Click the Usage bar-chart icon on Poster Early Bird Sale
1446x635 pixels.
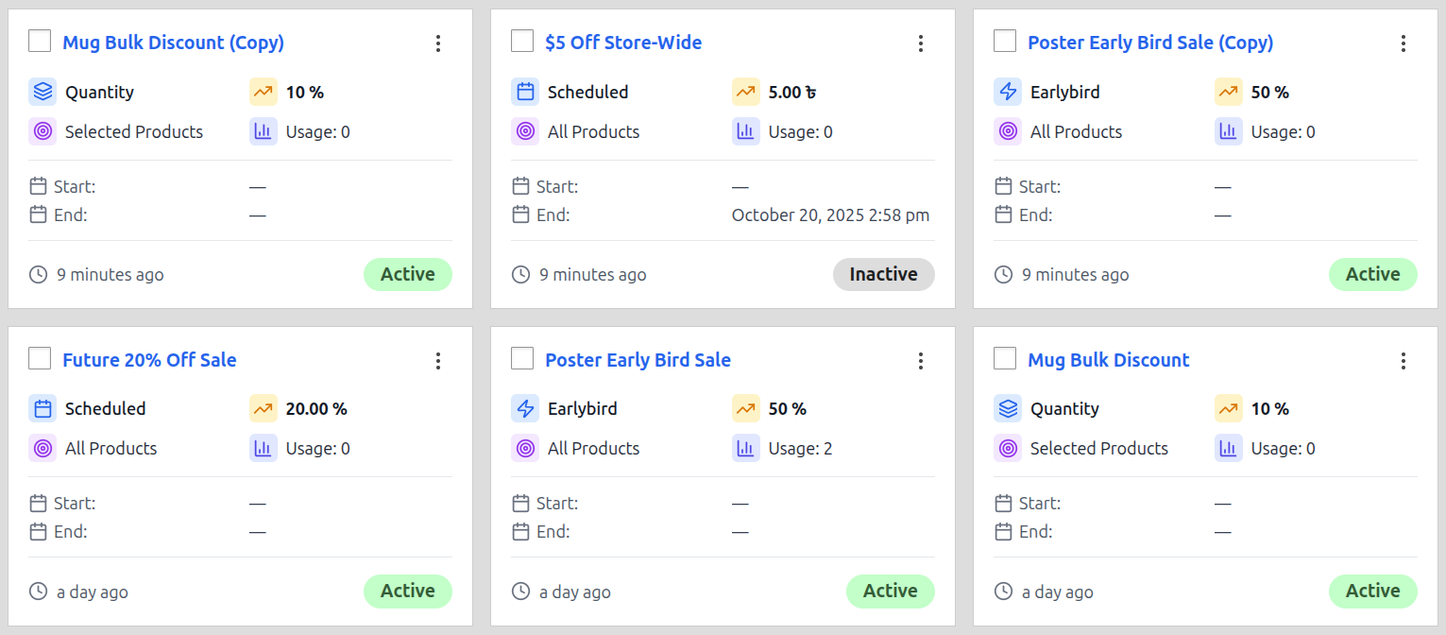click(745, 448)
